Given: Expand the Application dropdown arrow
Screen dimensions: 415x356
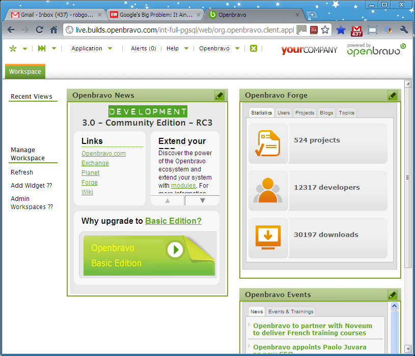Looking at the screenshot, I should 110,49.
